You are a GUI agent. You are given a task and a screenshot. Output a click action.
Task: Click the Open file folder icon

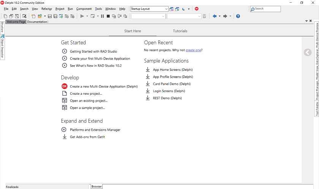click(40, 16)
